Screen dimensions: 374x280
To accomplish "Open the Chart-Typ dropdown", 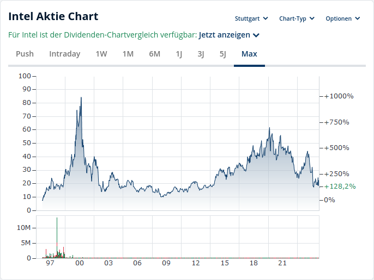I will pos(297,18).
